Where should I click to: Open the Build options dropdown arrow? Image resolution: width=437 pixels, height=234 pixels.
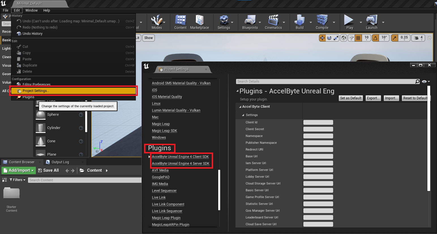click(310, 22)
